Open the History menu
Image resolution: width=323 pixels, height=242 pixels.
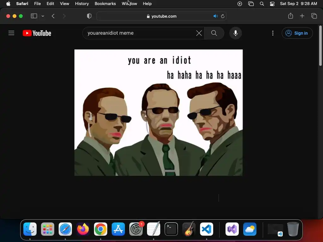[82, 3]
